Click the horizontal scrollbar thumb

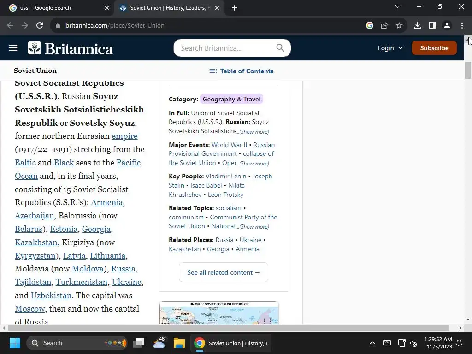coord(228,328)
